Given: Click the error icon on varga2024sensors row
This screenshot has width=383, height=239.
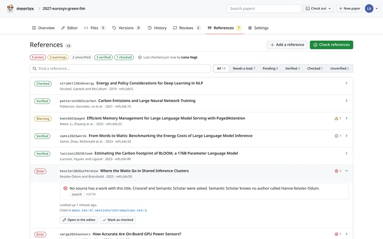Looking at the screenshot, I should click(x=336, y=234).
